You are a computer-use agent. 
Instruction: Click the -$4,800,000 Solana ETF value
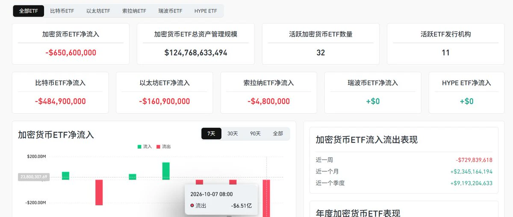point(268,101)
